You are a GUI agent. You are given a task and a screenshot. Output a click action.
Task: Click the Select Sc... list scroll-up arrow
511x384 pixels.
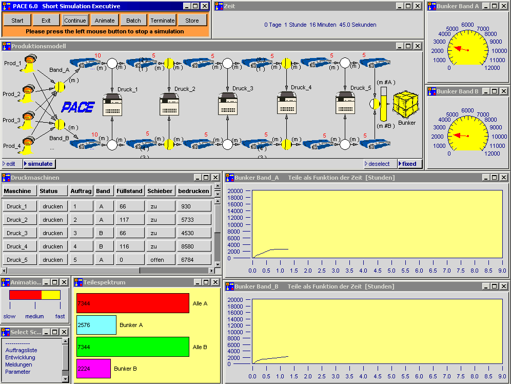point(66,341)
